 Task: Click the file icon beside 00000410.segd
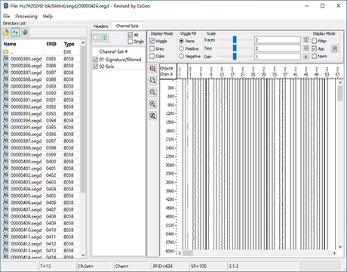[6, 230]
